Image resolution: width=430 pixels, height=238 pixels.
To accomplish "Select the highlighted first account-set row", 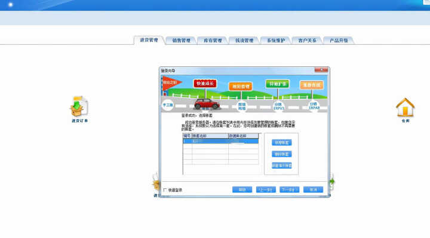I will click(221, 141).
